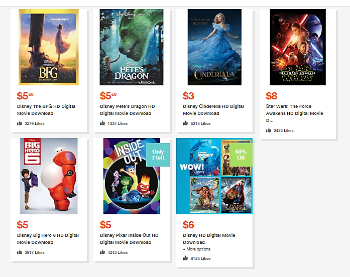
Task: Open Disney Cinderella HD Digital Movie Download link
Action: pyautogui.click(x=213, y=110)
